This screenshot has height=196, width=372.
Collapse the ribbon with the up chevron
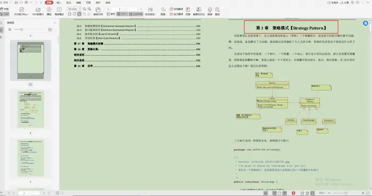(x=368, y=3)
